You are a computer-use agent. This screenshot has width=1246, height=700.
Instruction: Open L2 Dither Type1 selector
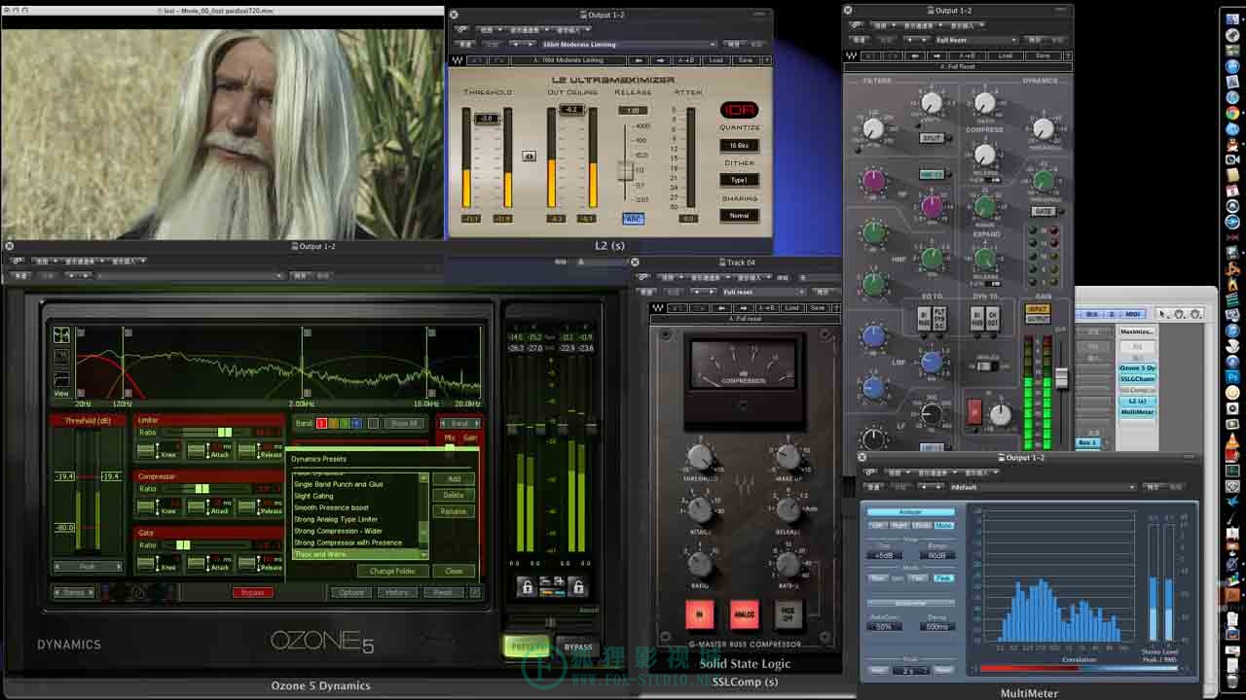pos(739,180)
